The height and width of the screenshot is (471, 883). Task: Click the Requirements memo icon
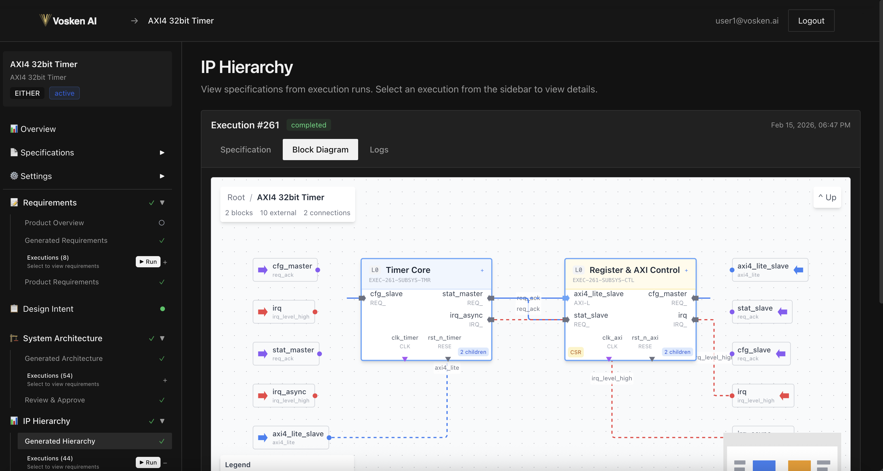[x=14, y=203]
